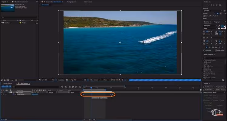Create new animation preset icon
The height and width of the screenshot is (121, 227).
[x=223, y=80]
